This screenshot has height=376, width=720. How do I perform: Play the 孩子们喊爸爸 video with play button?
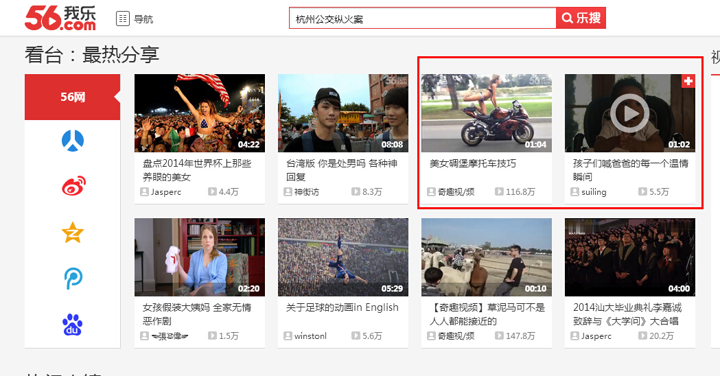[629, 113]
